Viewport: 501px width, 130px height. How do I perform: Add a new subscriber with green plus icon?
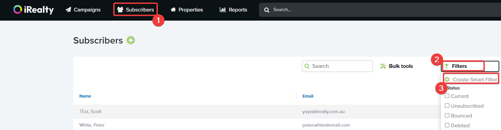pos(131,41)
